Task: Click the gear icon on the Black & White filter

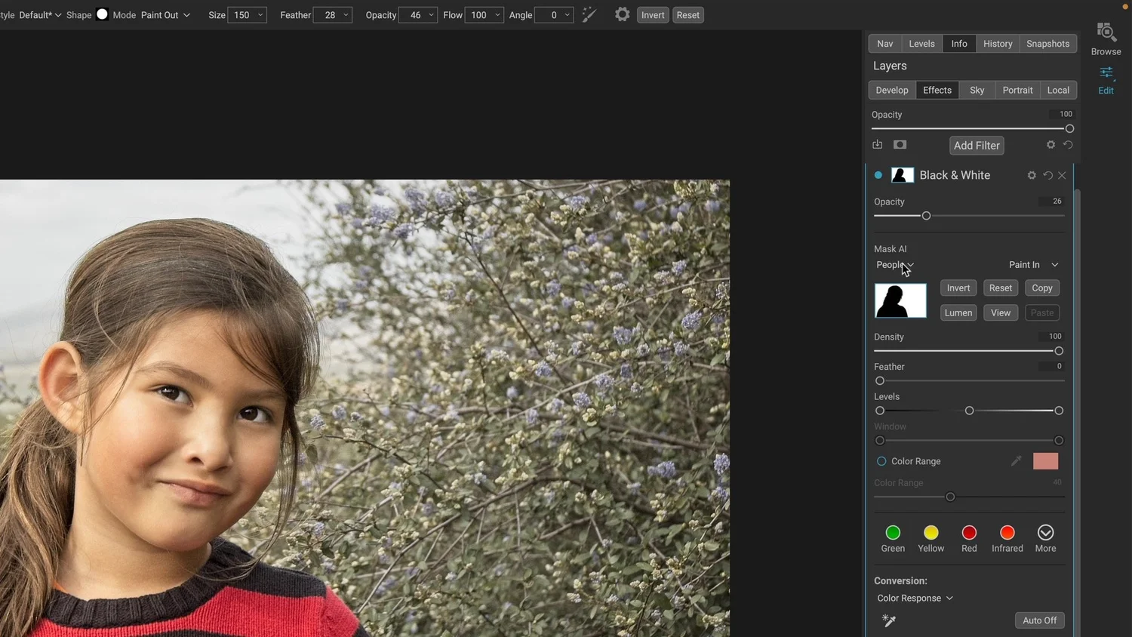Action: (x=1032, y=175)
